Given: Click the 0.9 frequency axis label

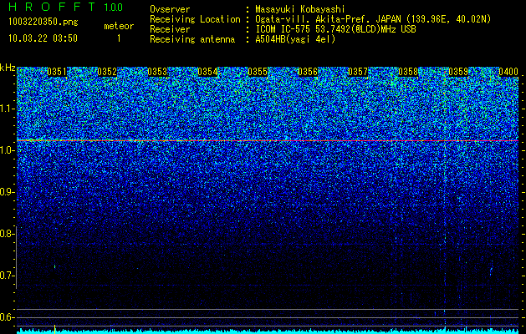Looking at the screenshot, I should (x=6, y=192).
